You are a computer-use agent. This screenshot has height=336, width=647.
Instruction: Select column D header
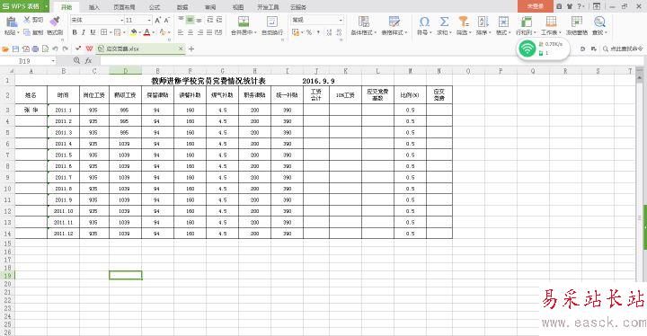tap(126, 71)
